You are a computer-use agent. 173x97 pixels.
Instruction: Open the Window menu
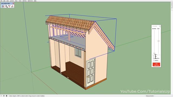(25, 1)
